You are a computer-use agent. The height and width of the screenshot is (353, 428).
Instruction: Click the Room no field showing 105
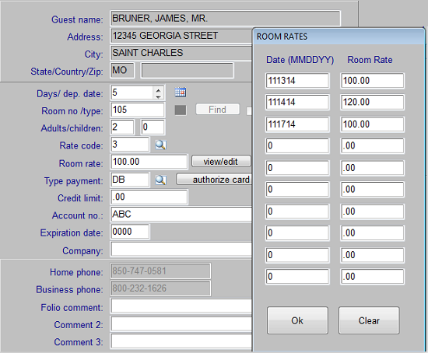click(x=138, y=110)
